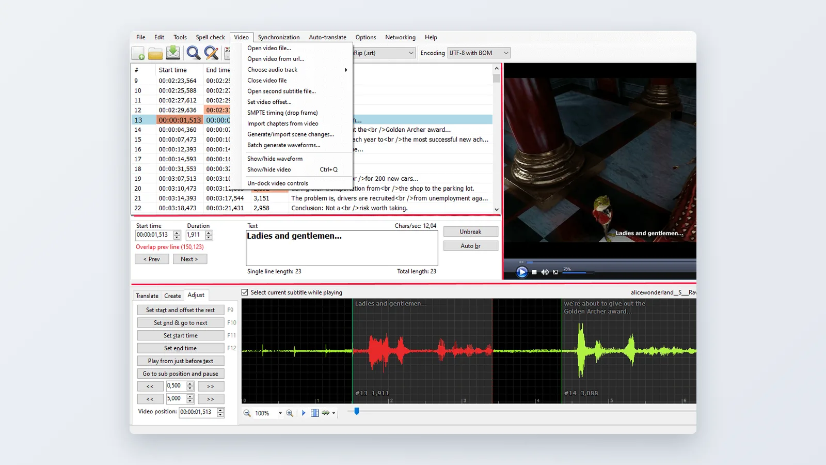826x465 pixels.
Task: Open the Synchronization menu
Action: [279, 37]
